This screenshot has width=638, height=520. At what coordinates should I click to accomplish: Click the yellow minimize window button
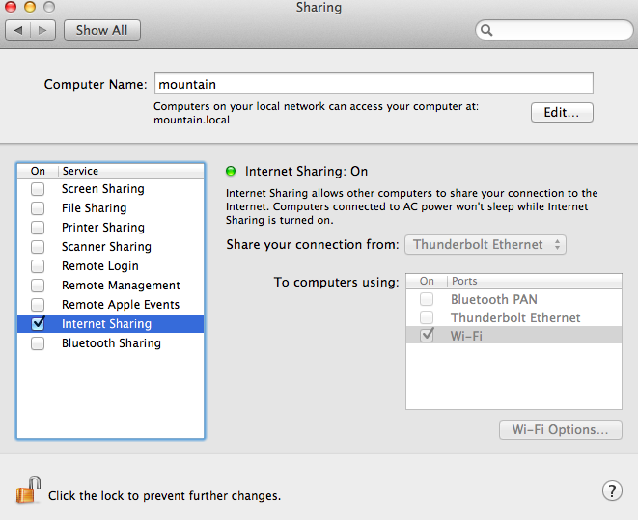coord(30,7)
